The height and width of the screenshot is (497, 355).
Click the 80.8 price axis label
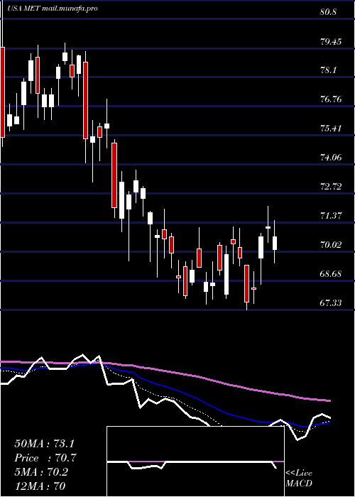click(328, 12)
